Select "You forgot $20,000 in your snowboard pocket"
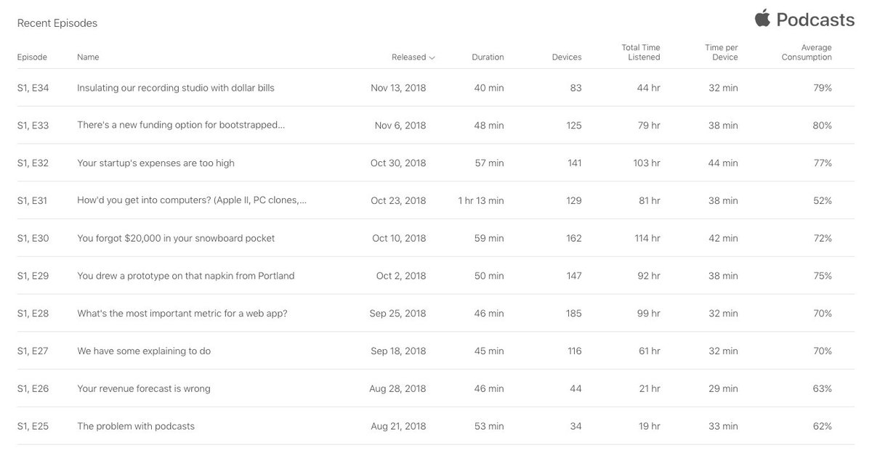The image size is (872, 453). [x=176, y=239]
